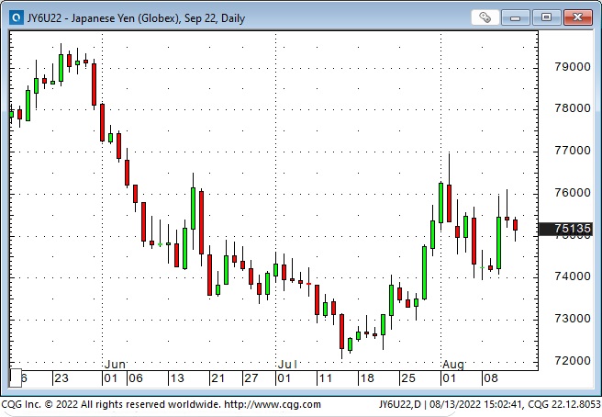Click the '13' date label on time axis
The width and height of the screenshot is (602, 417).
tap(177, 378)
